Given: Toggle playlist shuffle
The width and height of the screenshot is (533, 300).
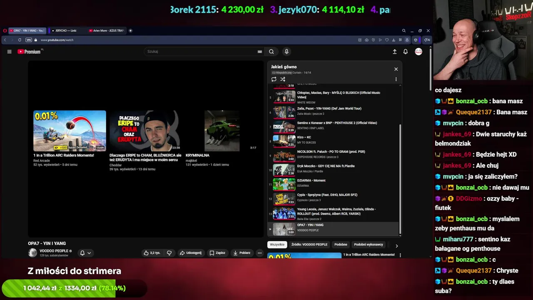Looking at the screenshot, I should click(283, 79).
